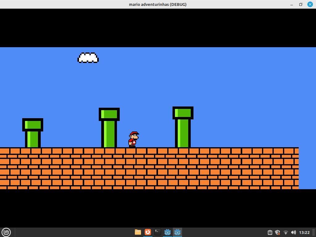Launch the terminal from the taskbar
Viewport: 316px width, 237px height.
pyautogui.click(x=158, y=232)
